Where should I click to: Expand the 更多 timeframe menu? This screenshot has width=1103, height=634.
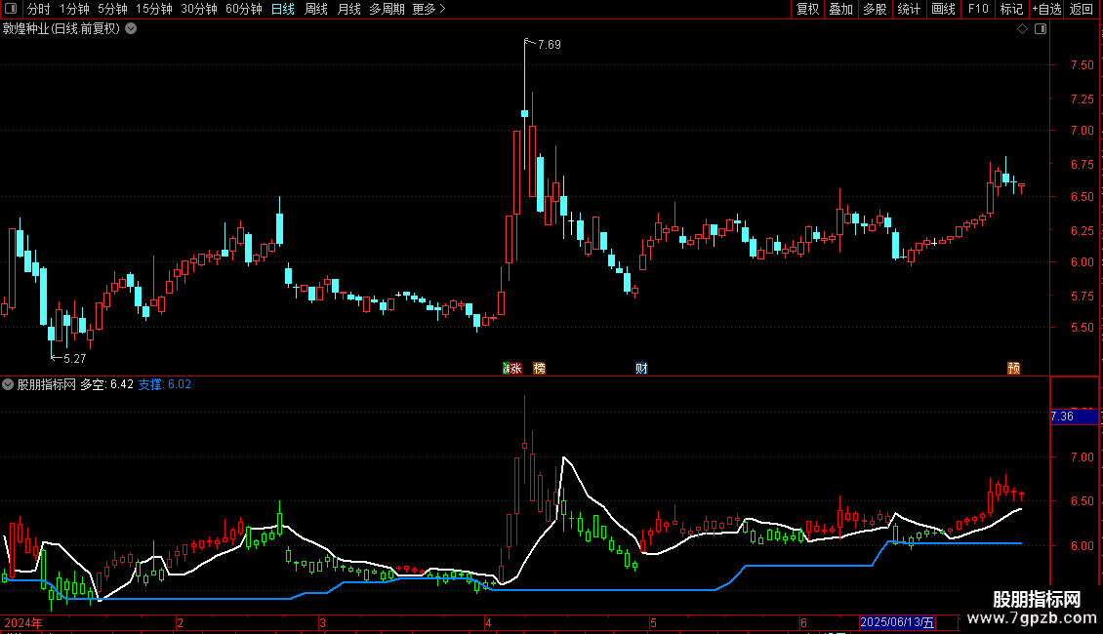tap(429, 9)
